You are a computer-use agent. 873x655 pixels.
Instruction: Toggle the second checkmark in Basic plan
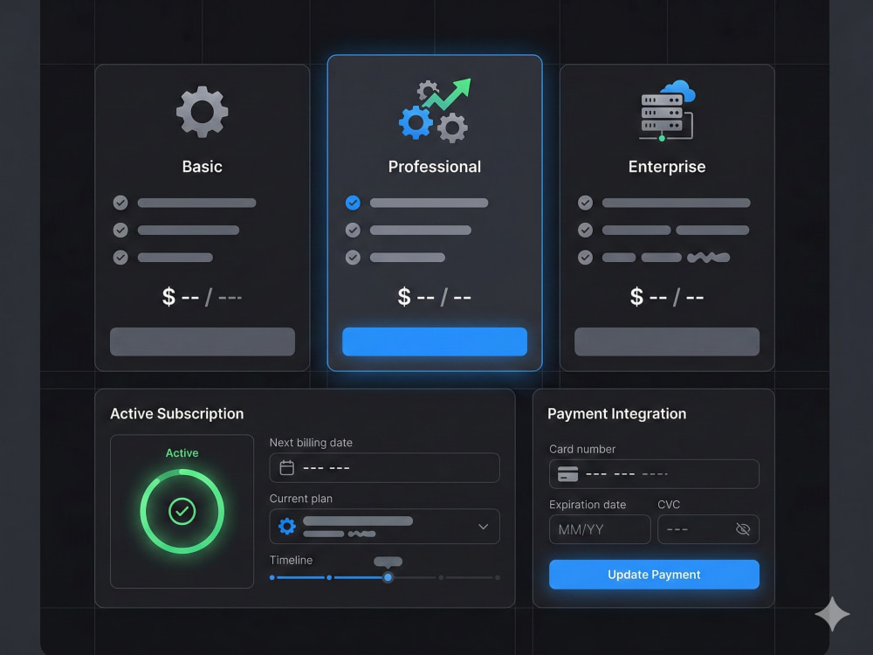pyautogui.click(x=120, y=230)
